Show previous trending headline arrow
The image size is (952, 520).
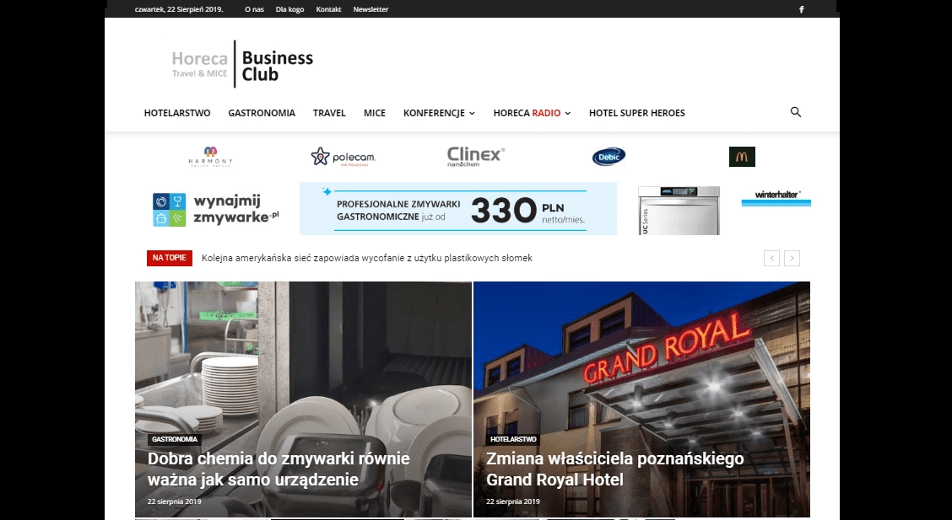click(x=771, y=258)
